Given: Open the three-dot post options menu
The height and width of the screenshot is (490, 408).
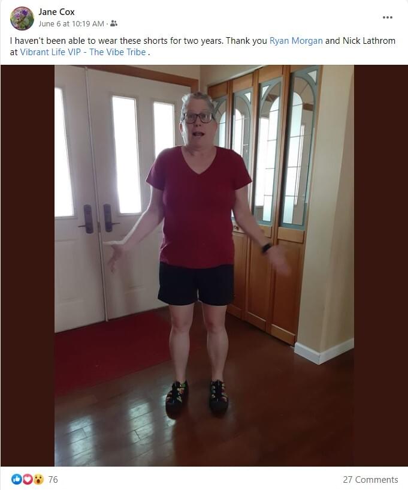Looking at the screenshot, I should tap(388, 17).
